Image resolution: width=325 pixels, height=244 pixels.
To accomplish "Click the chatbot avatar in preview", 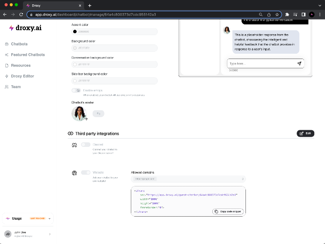I will point(227,30).
